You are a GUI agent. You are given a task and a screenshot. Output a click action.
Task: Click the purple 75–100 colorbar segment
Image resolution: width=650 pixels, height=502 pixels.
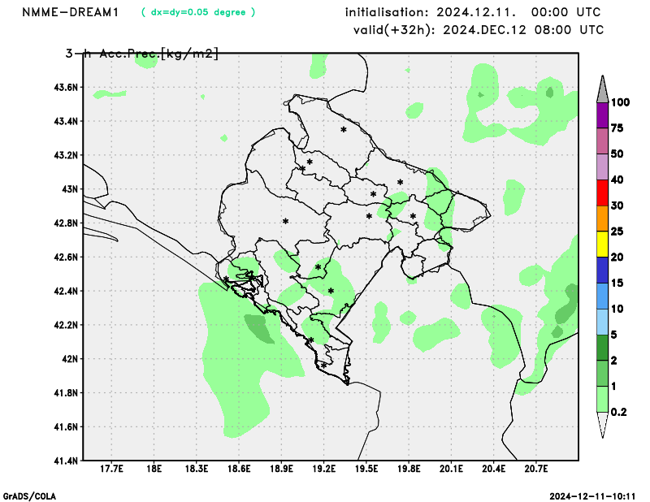(602, 115)
